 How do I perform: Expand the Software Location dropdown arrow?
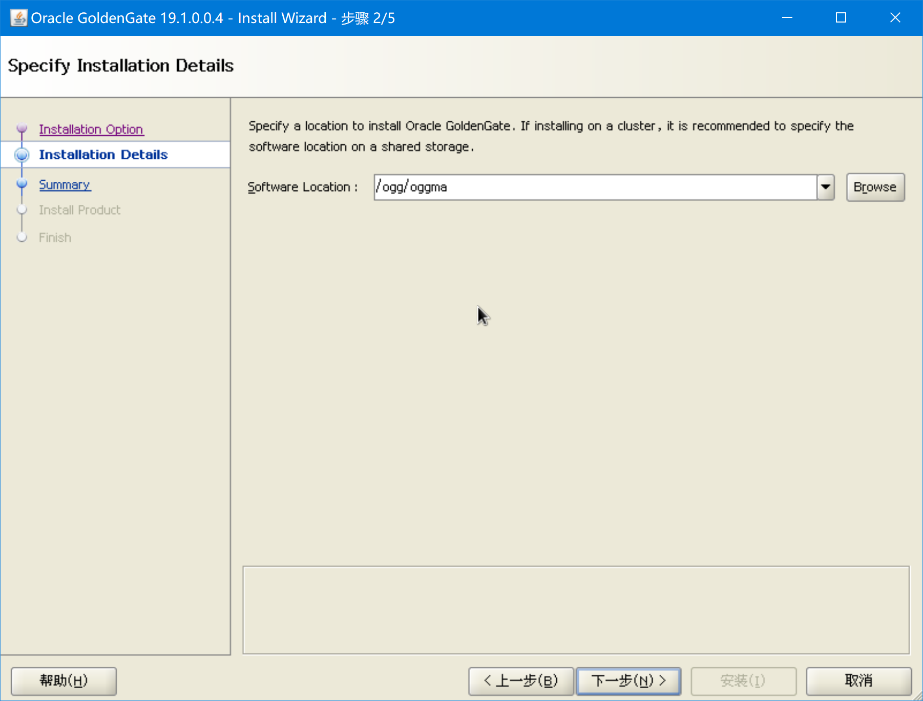[x=826, y=187]
